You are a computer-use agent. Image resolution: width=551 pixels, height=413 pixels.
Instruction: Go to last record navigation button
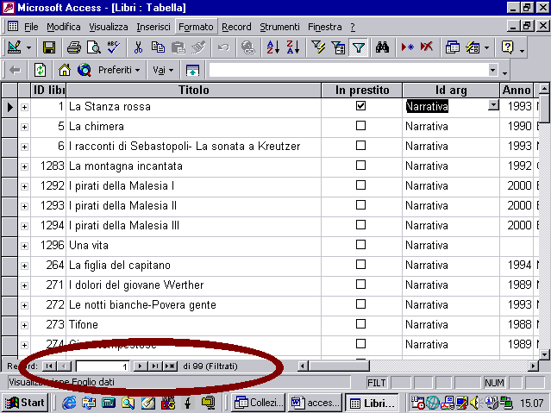pos(154,366)
